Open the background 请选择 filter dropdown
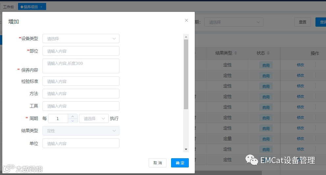This screenshot has height=175, width=326. (234, 22)
